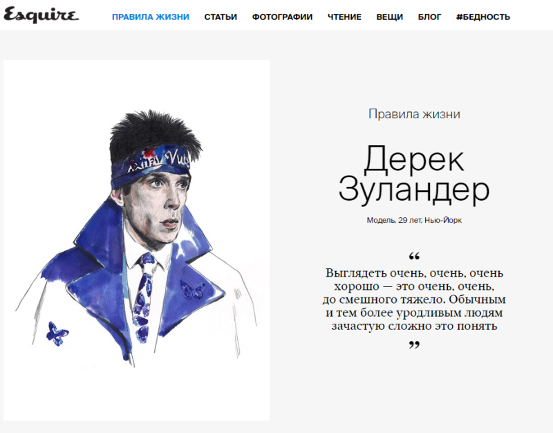The width and height of the screenshot is (553, 433).
Task: Click the opening quotation mark icon
Action: coord(414,256)
